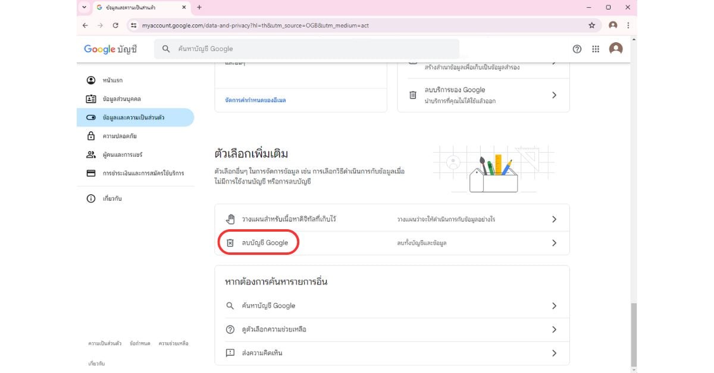Click the ค้นหาบัญชี Google search field
Image resolution: width=714 pixels, height=373 pixels.
pyautogui.click(x=306, y=49)
